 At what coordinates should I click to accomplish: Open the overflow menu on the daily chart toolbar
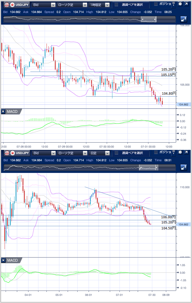(173, 153)
